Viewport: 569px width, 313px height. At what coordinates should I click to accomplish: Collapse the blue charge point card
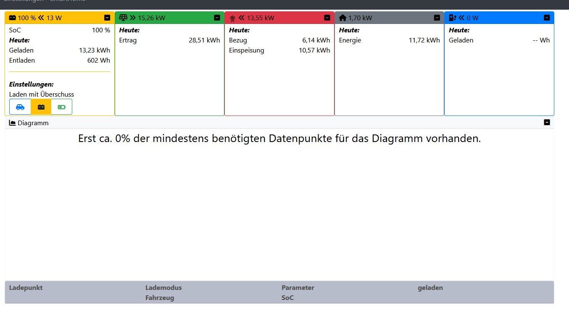point(547,18)
